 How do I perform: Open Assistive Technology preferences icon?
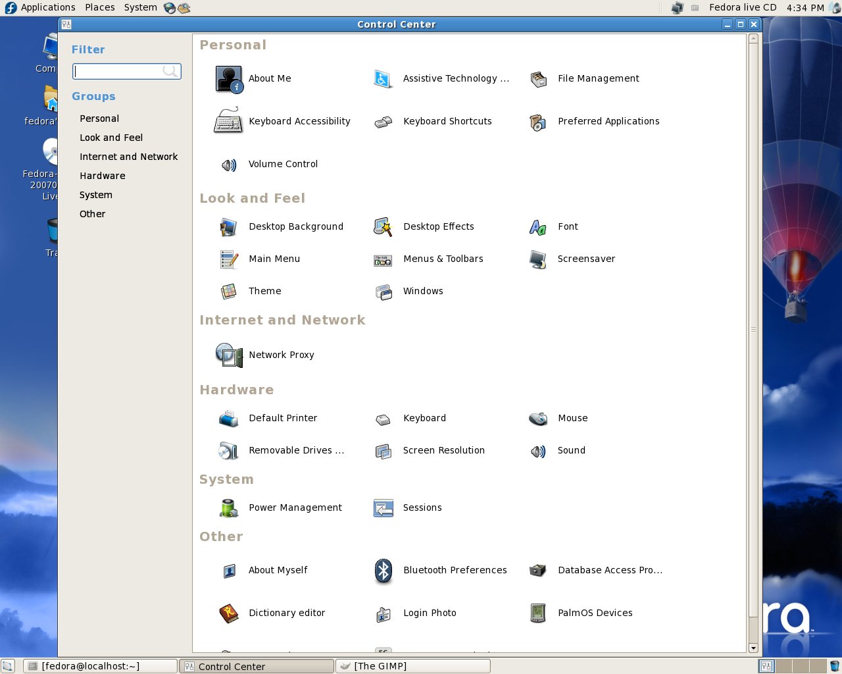[383, 79]
